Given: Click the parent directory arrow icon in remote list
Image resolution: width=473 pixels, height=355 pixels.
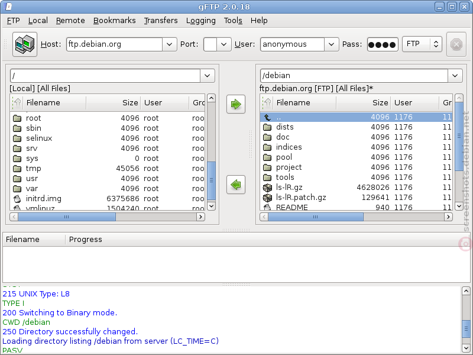Looking at the screenshot, I should coord(267,117).
